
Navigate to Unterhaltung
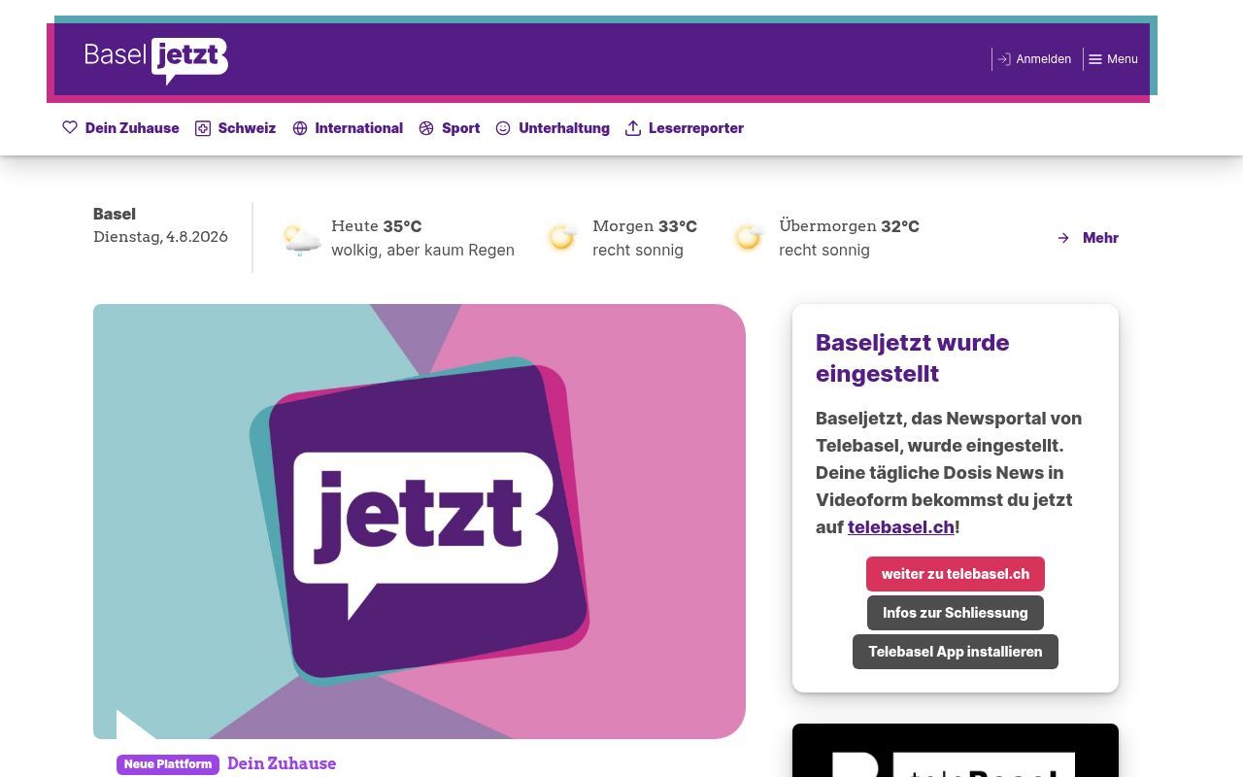564,128
